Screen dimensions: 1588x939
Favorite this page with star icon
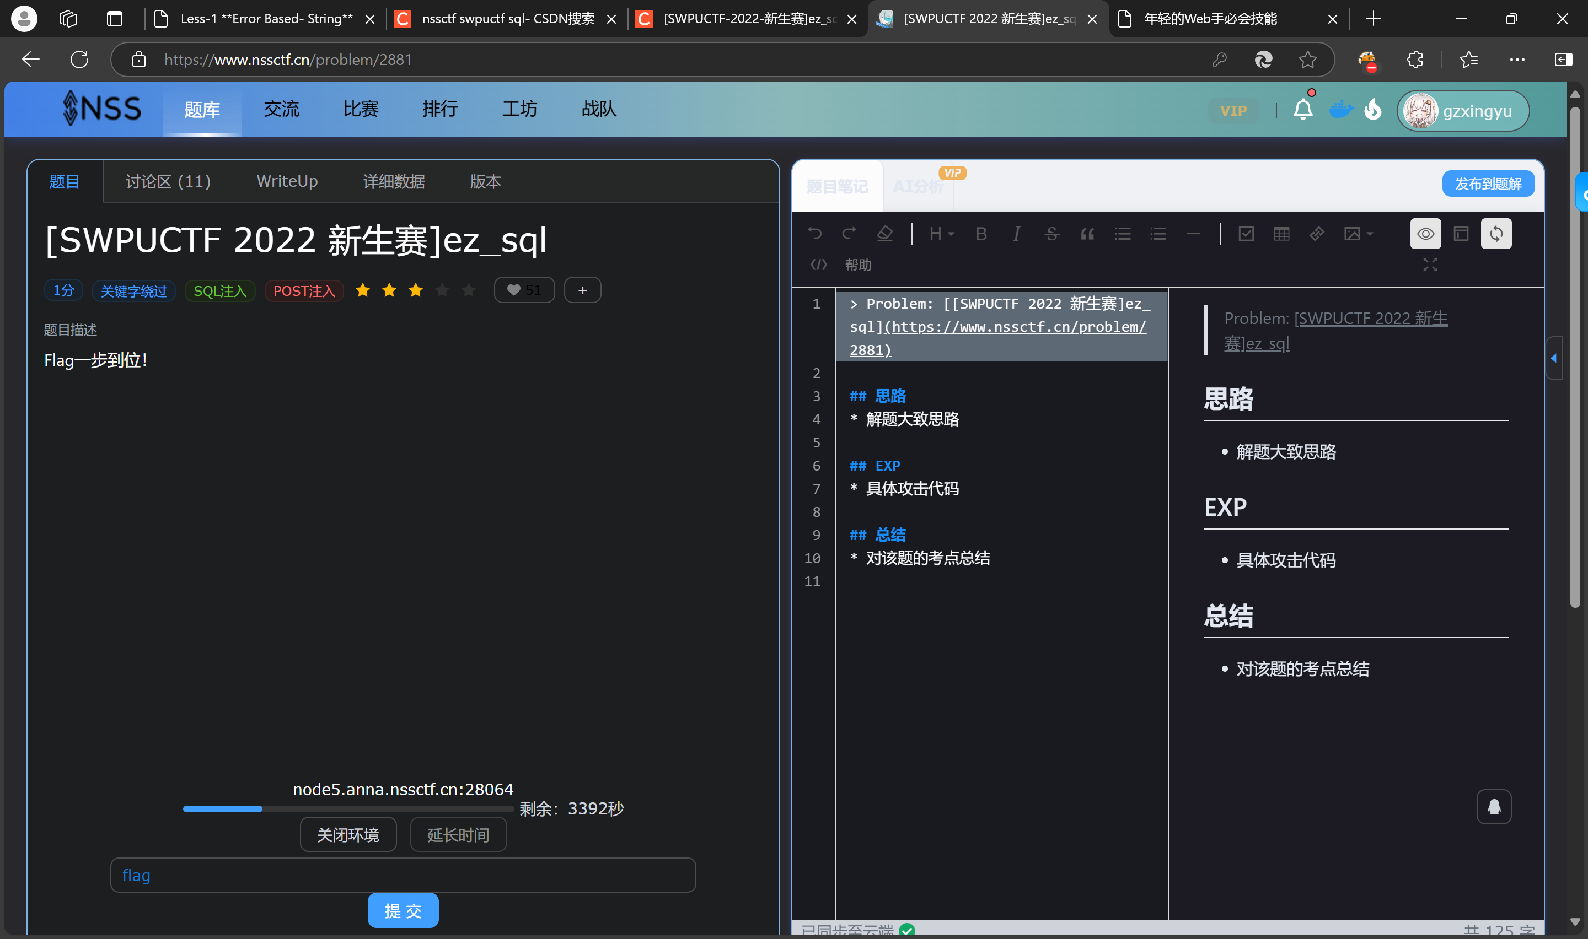(1307, 60)
